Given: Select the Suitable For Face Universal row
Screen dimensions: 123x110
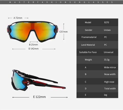Looking at the screenshot, I should tap(97, 52).
